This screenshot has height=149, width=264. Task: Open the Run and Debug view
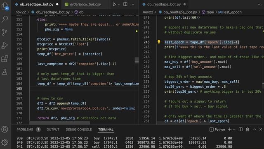[5, 46]
